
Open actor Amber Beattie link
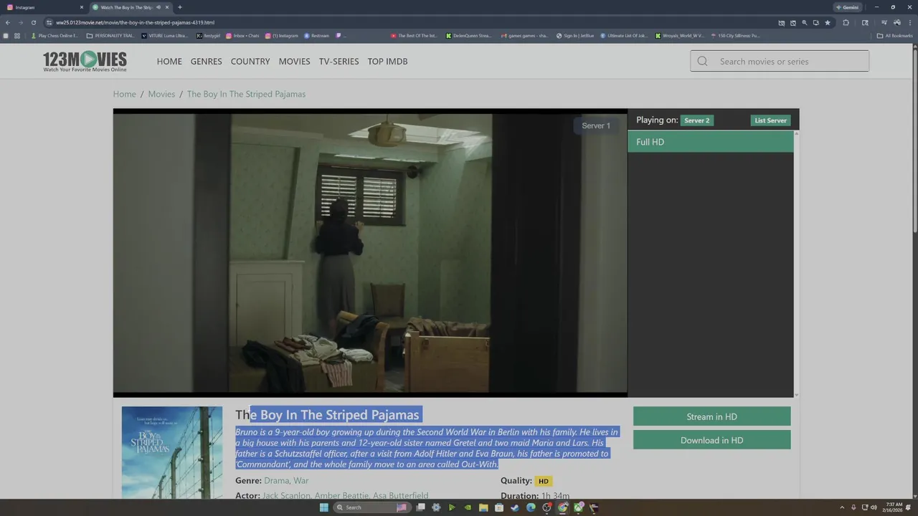point(341,496)
